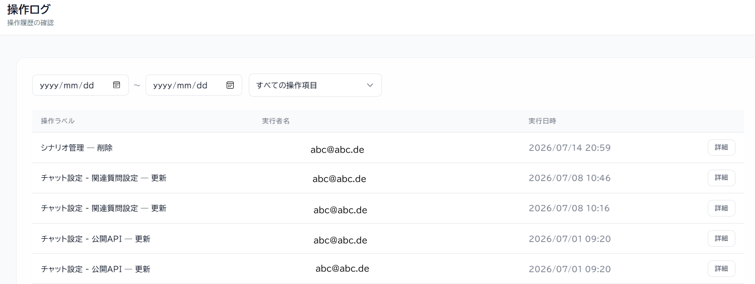Click the 実行日時 column header
755x284 pixels.
point(542,121)
